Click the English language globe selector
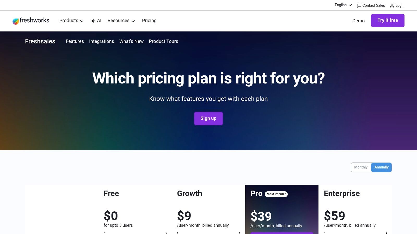Viewport: 417px width, 234px height. click(x=343, y=5)
